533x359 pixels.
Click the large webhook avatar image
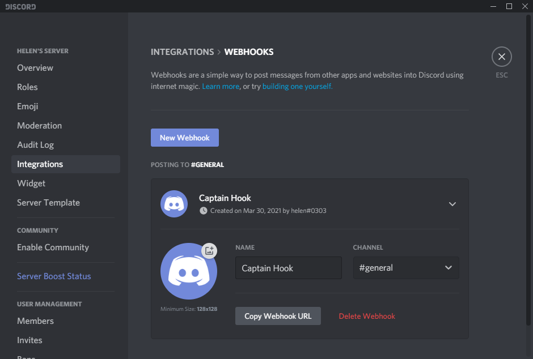pyautogui.click(x=188, y=272)
